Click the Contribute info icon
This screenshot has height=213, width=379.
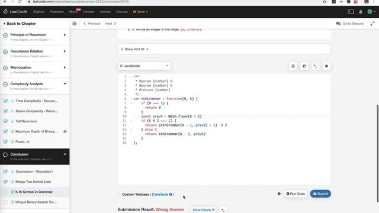tap(171, 195)
